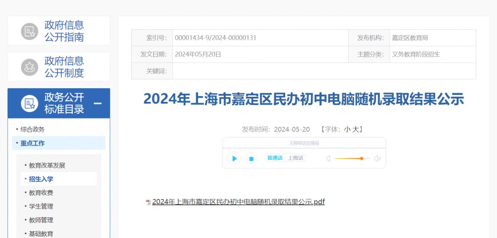Click the 关键词 label cell
The image size is (497, 238).
tap(152, 71)
